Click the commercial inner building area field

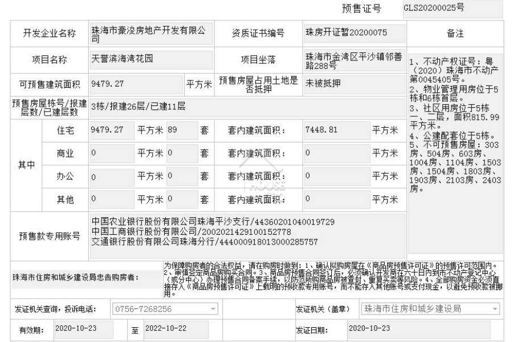click(x=337, y=153)
